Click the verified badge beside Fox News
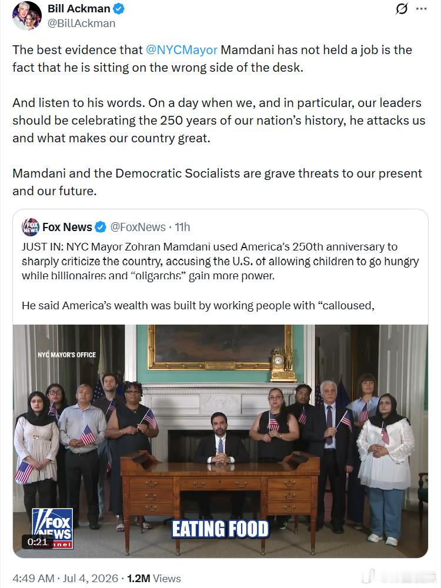441x588 pixels. point(100,227)
